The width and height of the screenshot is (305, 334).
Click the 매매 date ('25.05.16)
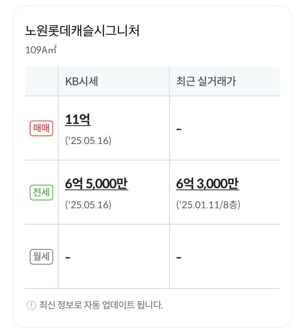click(x=88, y=141)
